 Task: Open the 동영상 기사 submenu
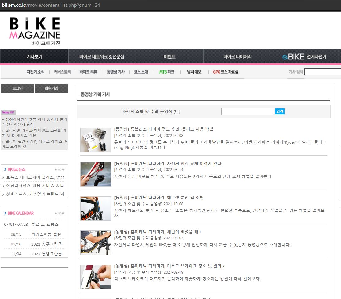(x=116, y=72)
